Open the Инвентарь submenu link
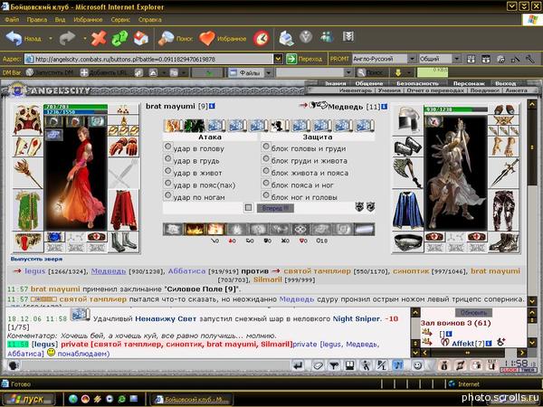 355,90
